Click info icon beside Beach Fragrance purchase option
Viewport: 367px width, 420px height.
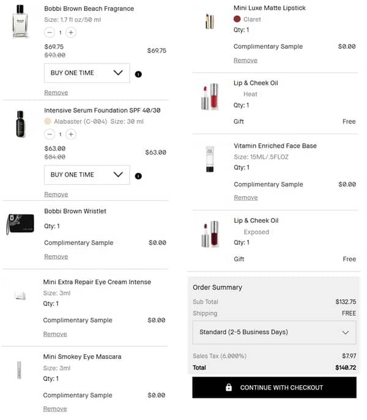138,74
